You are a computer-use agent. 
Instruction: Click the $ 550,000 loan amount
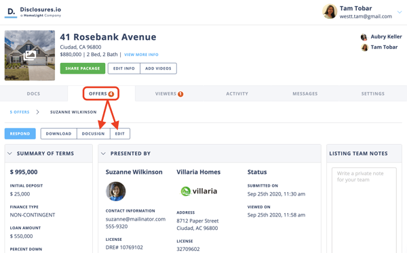tap(21, 236)
